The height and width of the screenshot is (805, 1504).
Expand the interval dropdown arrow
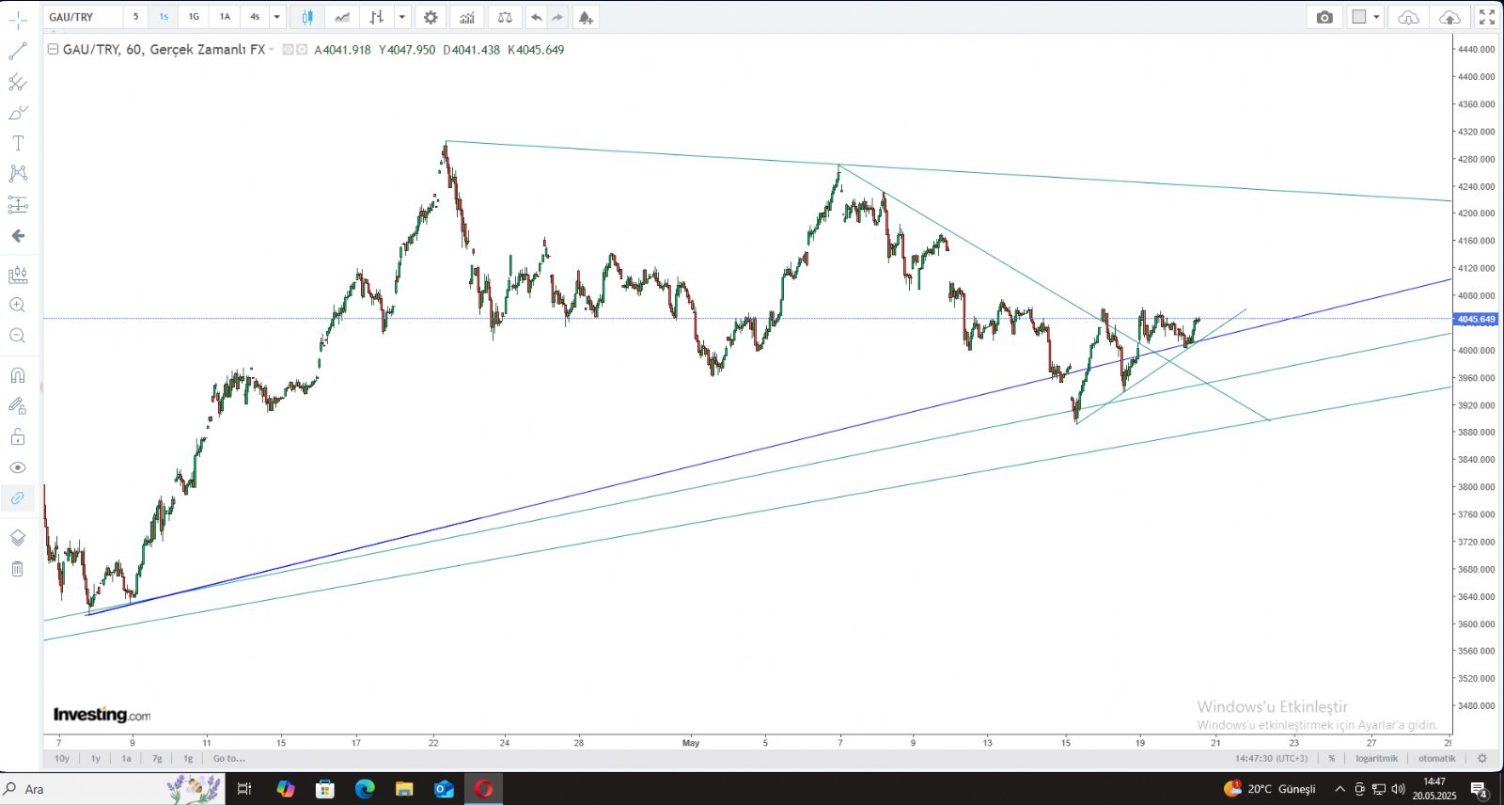[x=276, y=17]
